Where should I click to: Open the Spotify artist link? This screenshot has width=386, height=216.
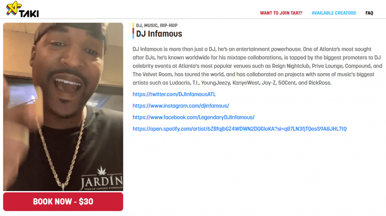[239, 129]
